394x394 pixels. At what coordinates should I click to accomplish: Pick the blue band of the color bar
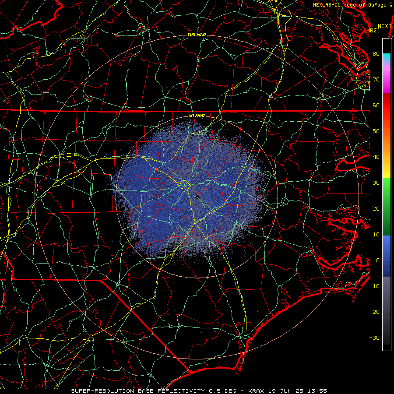387,256
